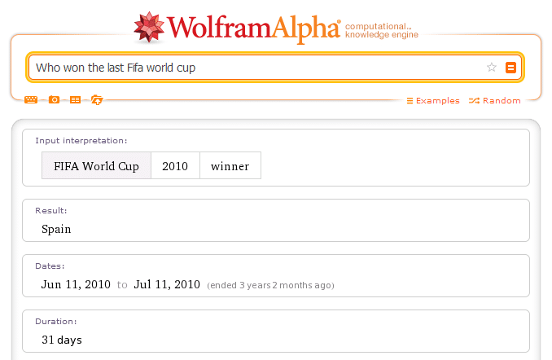Open the data input table icon

pyautogui.click(x=75, y=100)
